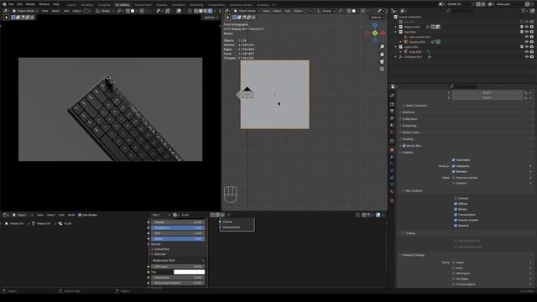Open the Modifiers wrench properties tab
This screenshot has height=302, width=537.
point(392,157)
